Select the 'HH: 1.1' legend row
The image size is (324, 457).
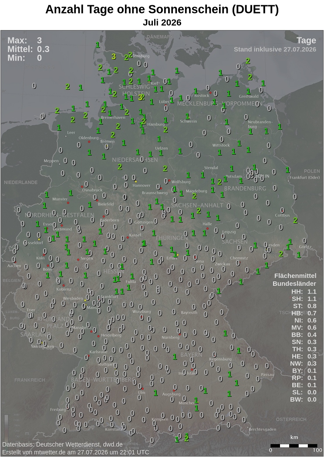[304, 291]
